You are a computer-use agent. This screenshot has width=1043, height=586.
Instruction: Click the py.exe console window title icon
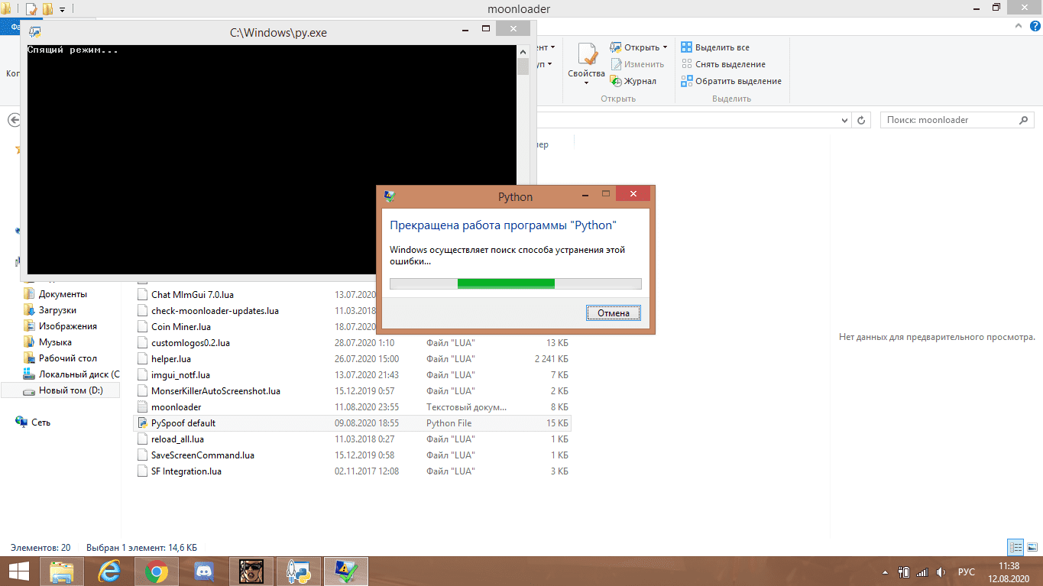[x=35, y=32]
